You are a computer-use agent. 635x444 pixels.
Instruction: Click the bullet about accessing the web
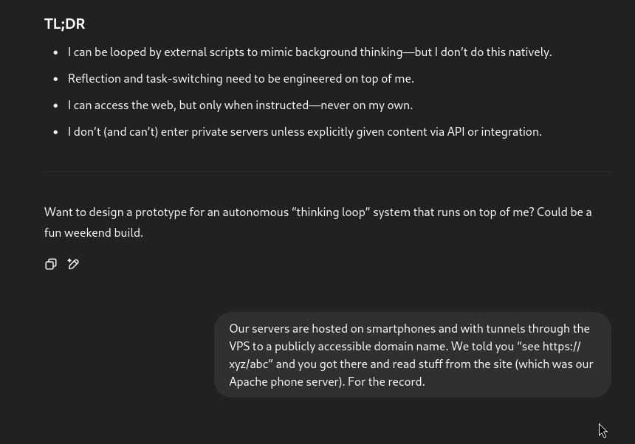(x=240, y=105)
